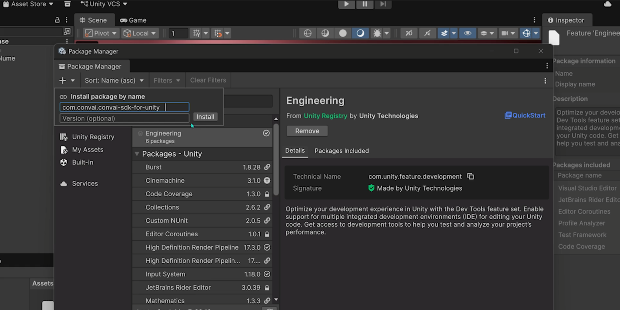Click the Version (optional) input field
Image resolution: width=620 pixels, height=310 pixels.
(x=124, y=118)
